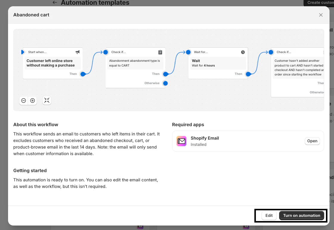Screen dimensions: 334x230
Task: Zoom in the workflow preview
Action: (33, 101)
